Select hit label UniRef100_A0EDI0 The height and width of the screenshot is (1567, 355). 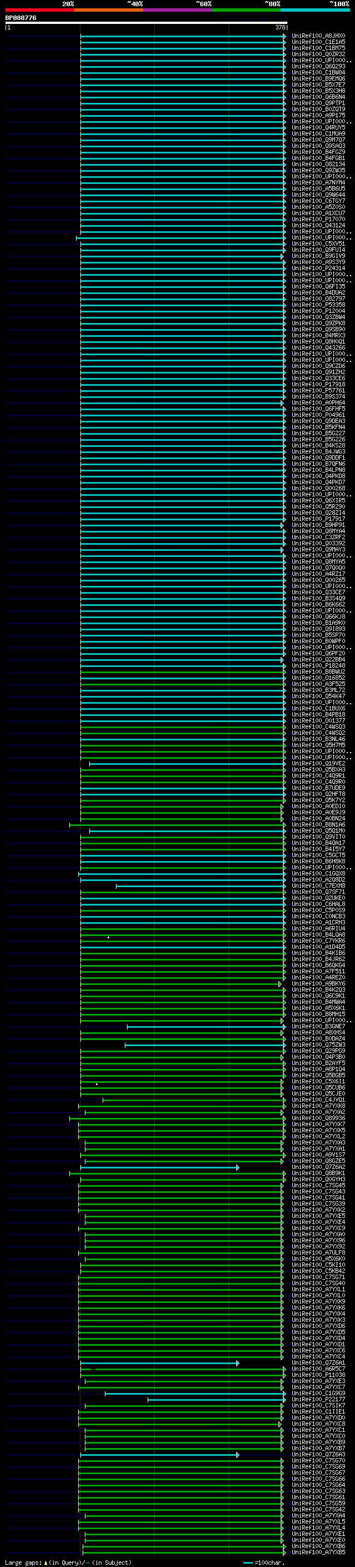click(318, 807)
